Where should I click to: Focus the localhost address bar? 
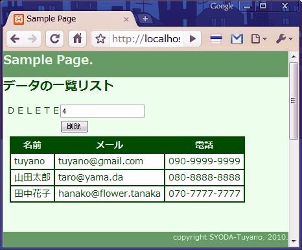(146, 39)
